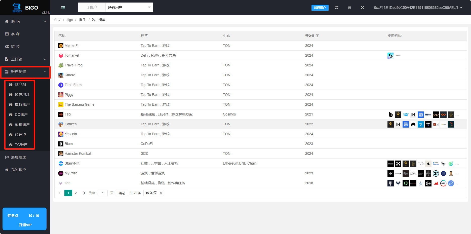Click the StarryNift project icon
Viewport: 471px width, 234px height.
click(x=61, y=164)
